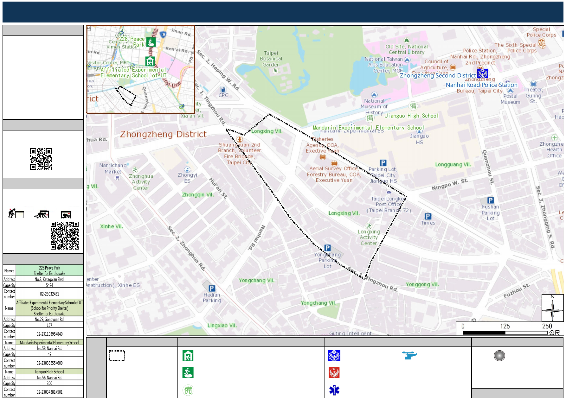Viewport: 566px width, 400px height.
Task: Select the Fushan Parking Lot P icon
Action: pos(491,200)
